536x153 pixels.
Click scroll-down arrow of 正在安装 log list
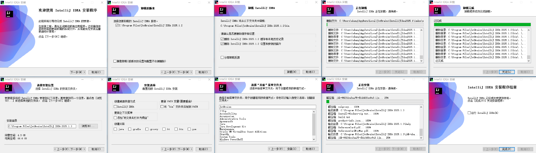[421, 138]
